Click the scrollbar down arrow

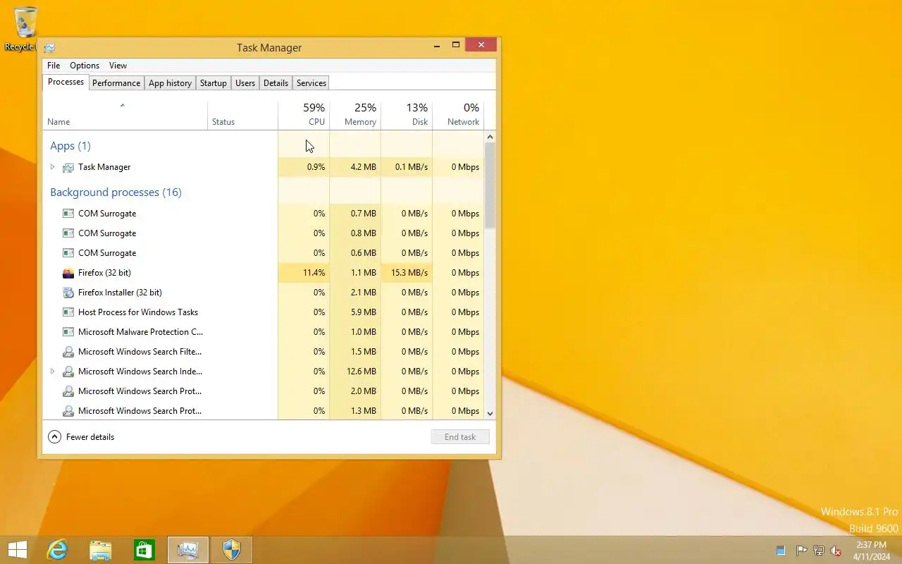coord(490,414)
